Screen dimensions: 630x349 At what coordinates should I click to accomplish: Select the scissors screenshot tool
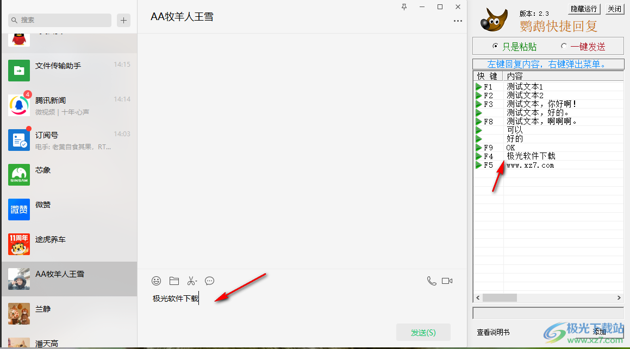[192, 281]
